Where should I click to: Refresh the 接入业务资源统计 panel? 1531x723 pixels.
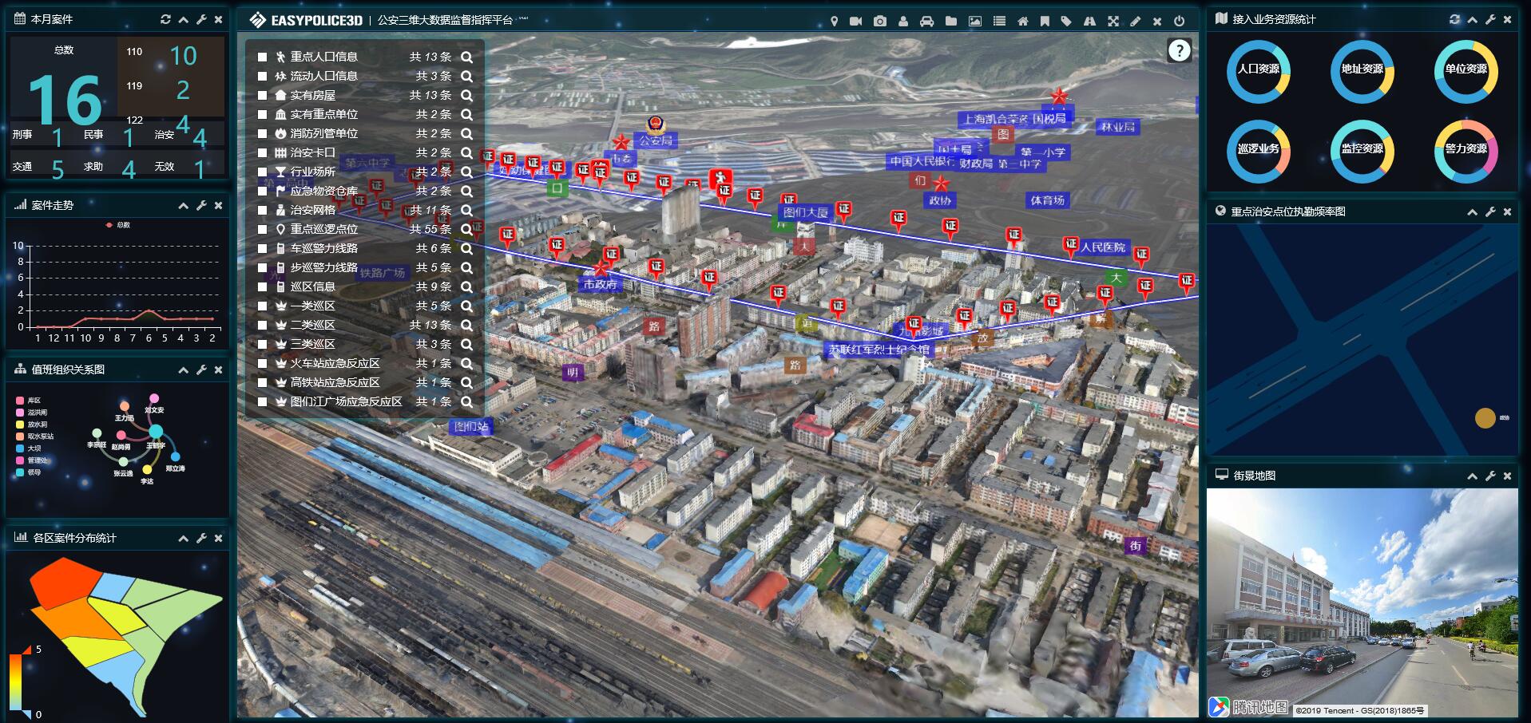[1454, 19]
